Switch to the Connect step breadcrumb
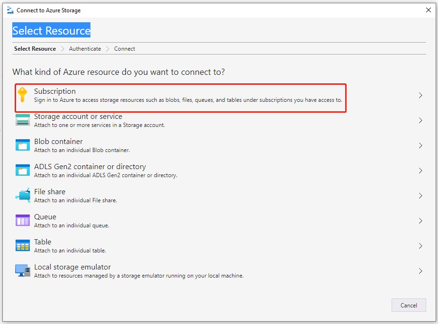Screen dimensions: 438x324 click(125, 49)
